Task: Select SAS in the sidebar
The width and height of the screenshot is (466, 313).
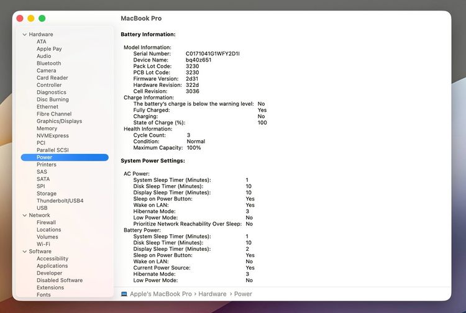Action: click(42, 171)
